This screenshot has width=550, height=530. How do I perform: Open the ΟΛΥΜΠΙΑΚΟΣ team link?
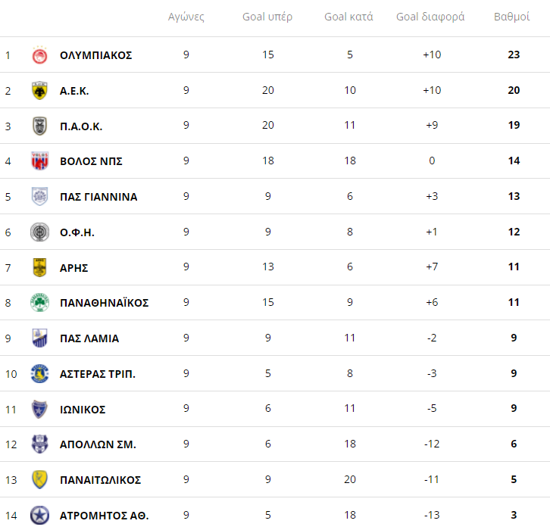click(x=95, y=55)
